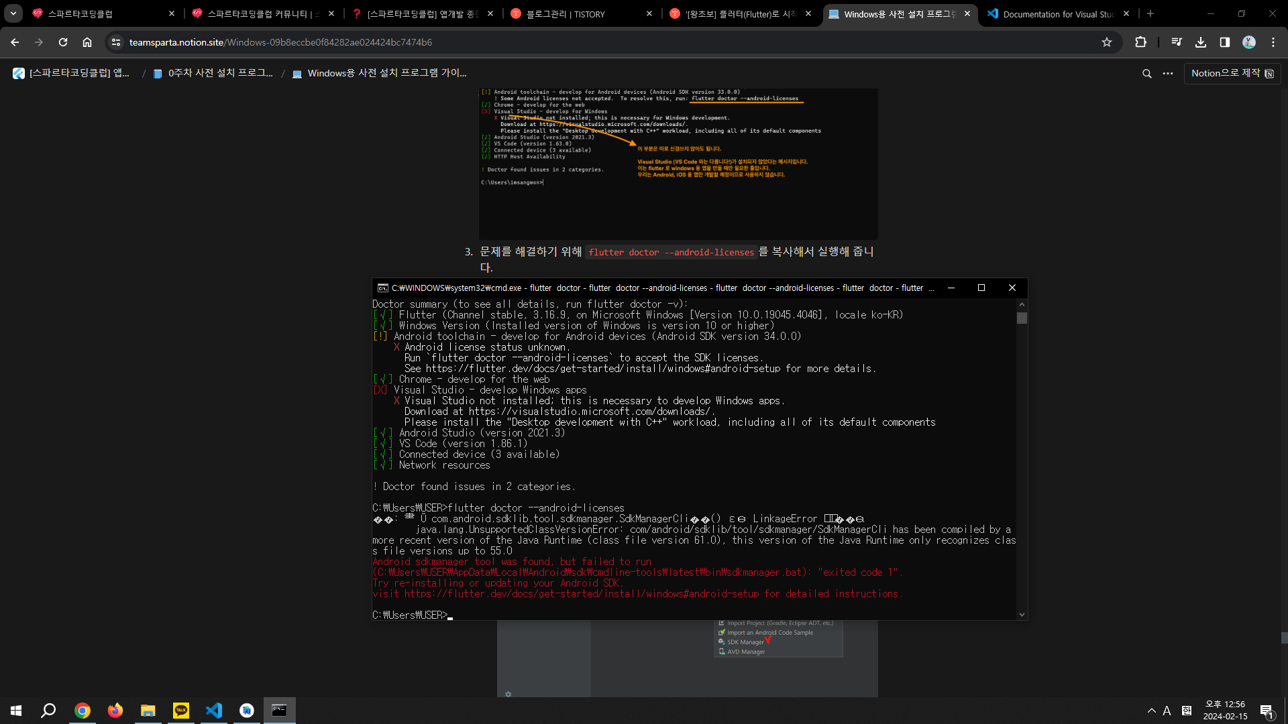Open the taskbar clock and calendar
The image size is (1288, 724).
point(1225,711)
